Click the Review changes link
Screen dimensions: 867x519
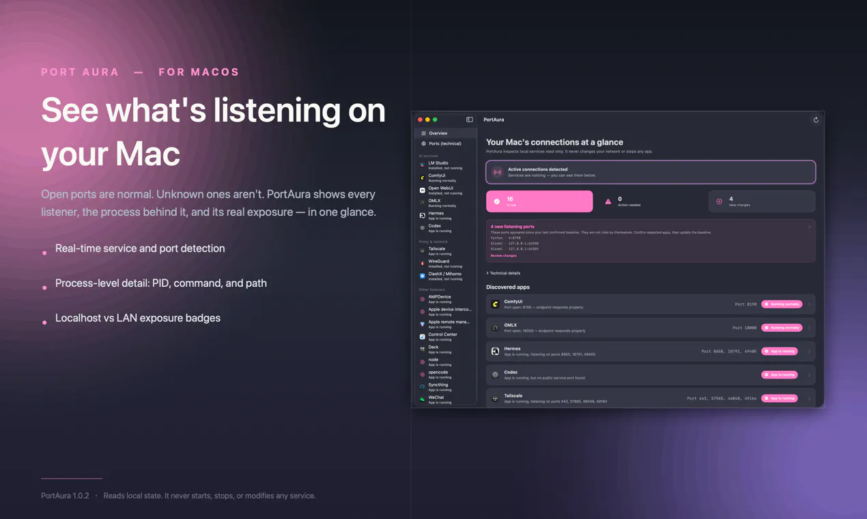coord(504,255)
